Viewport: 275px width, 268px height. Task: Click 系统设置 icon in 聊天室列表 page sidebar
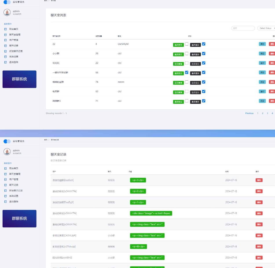click(x=5, y=57)
